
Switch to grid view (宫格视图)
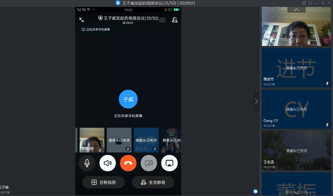pos(103,182)
